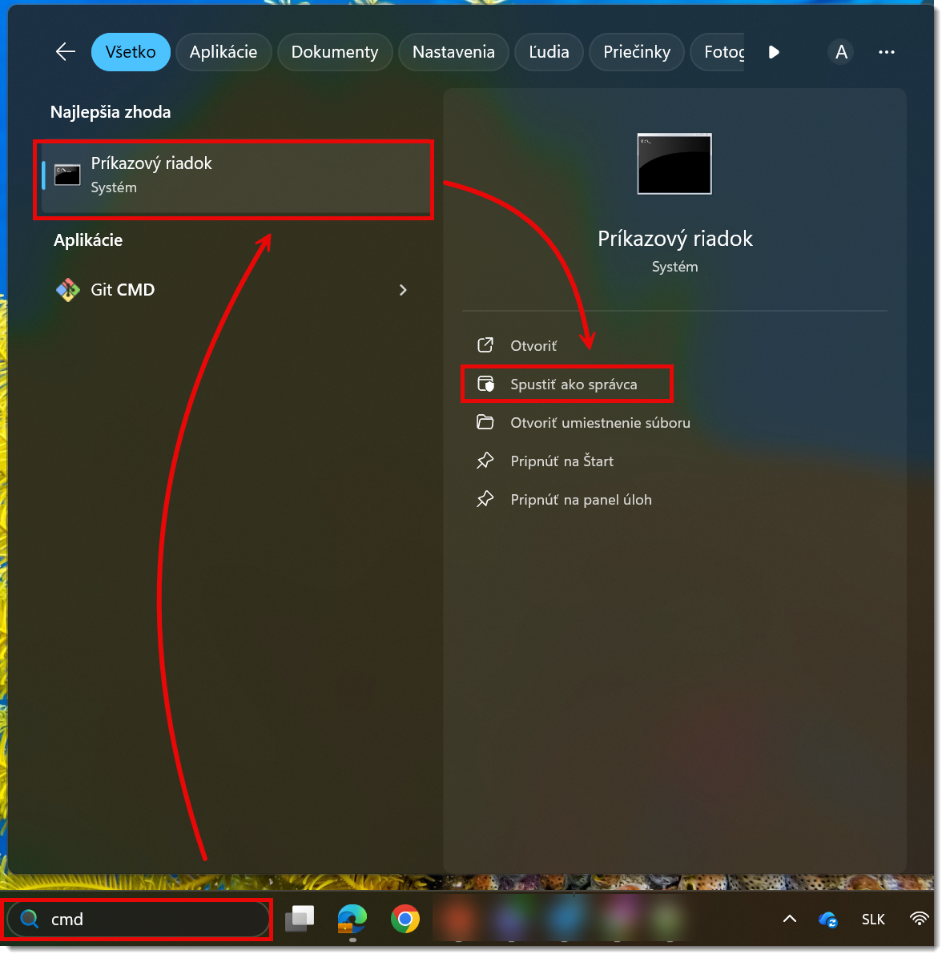Switch to the Dokumenty filter tab

(x=334, y=52)
